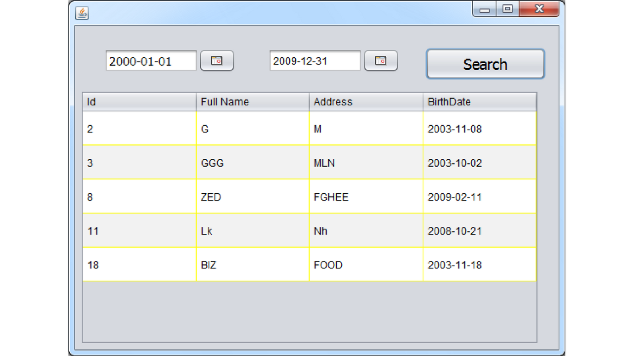Click the Nh address cell for Lk

(x=366, y=230)
